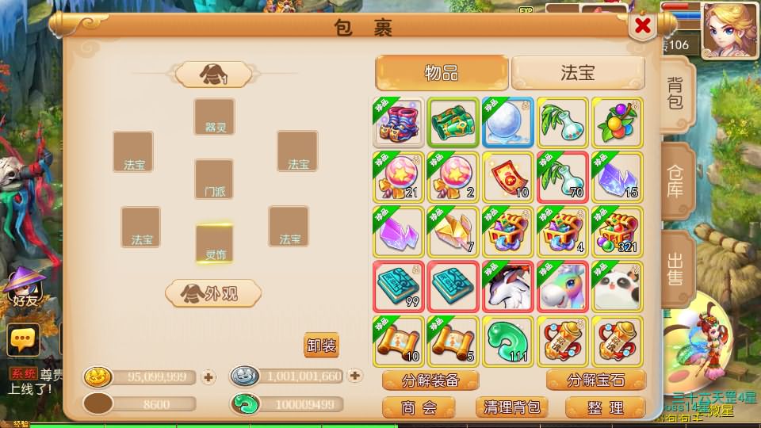Image resolution: width=761 pixels, height=428 pixels.
Task: Select the panda pet item
Action: pyautogui.click(x=618, y=287)
